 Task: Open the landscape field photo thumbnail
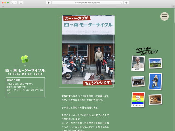(155, 63)
